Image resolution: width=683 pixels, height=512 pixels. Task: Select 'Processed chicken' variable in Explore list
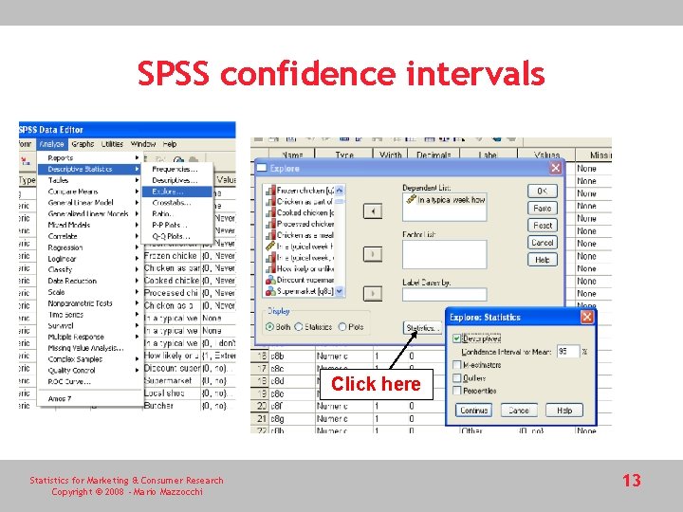[300, 224]
